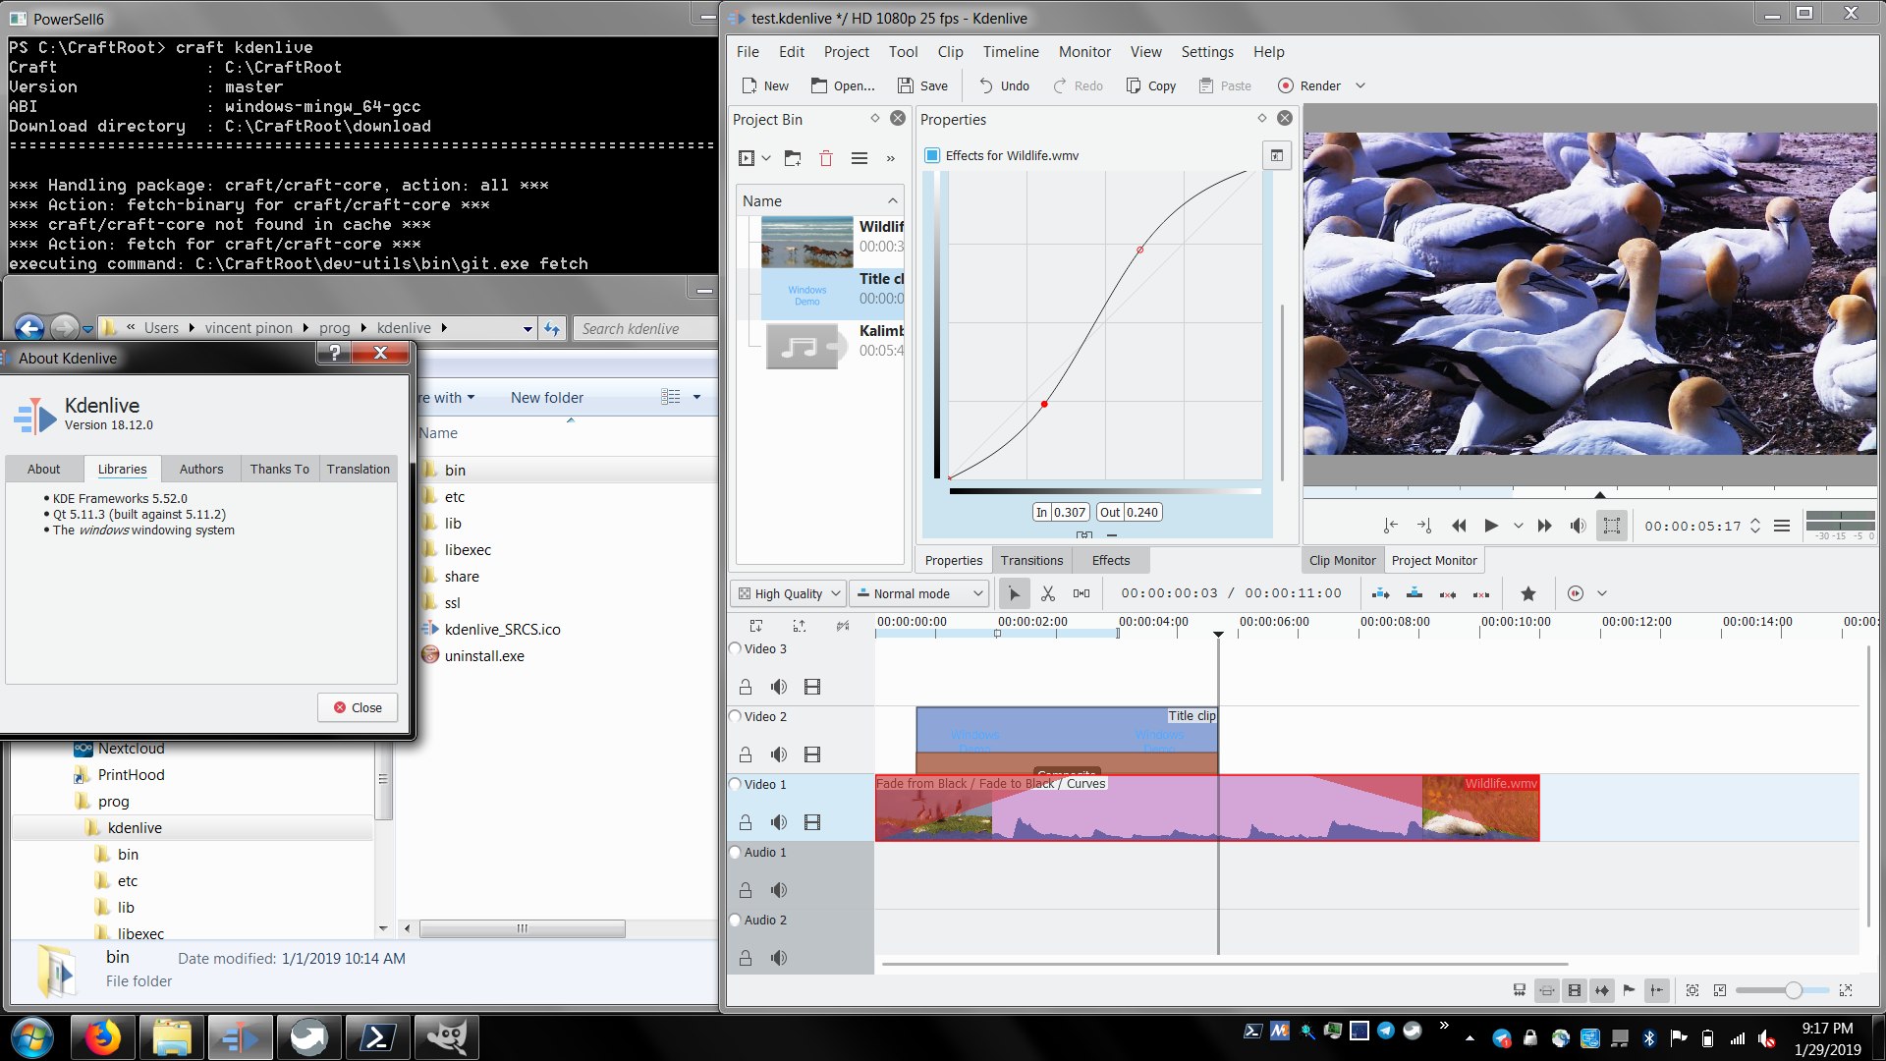Click the add folder icon in Project Bin
The height and width of the screenshot is (1061, 1886).
pyautogui.click(x=793, y=158)
